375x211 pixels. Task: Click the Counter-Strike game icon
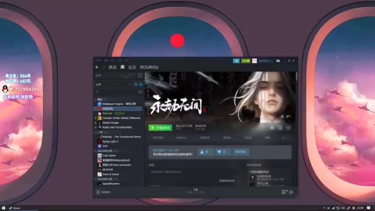tap(99, 118)
